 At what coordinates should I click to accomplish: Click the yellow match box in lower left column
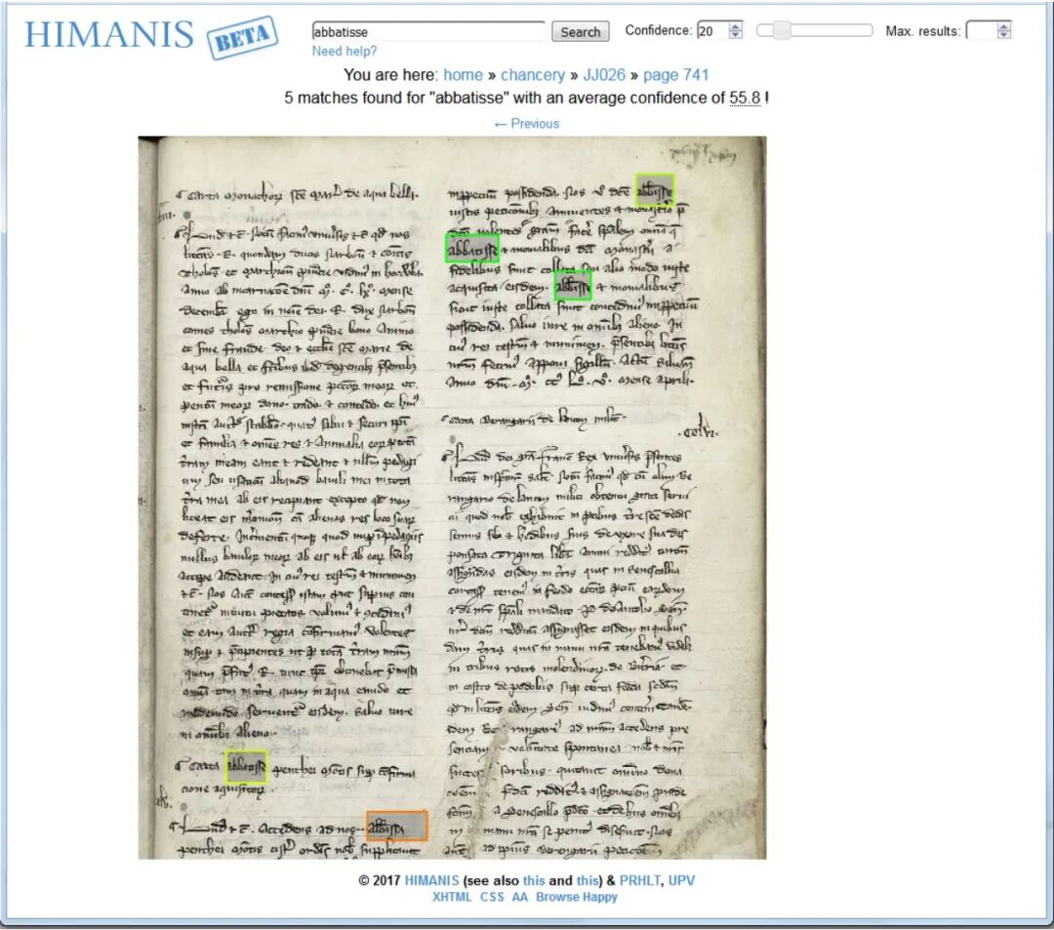click(246, 767)
